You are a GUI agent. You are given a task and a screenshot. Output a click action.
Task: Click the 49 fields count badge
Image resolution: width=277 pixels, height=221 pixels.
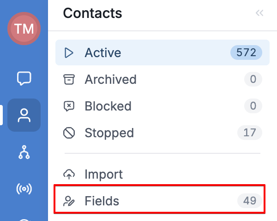[x=250, y=201]
